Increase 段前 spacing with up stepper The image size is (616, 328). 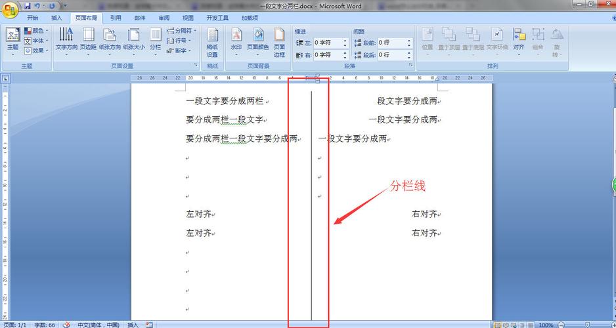tap(409, 41)
